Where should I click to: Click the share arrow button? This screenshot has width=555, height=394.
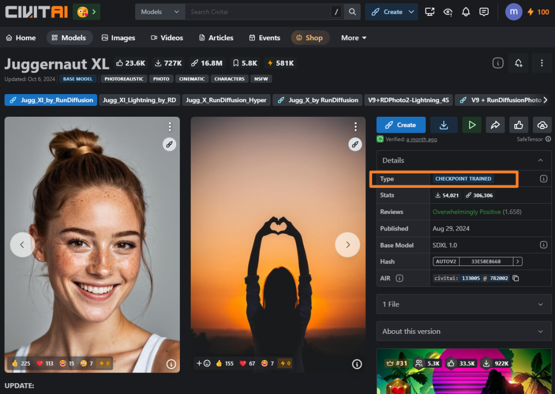[495, 124]
